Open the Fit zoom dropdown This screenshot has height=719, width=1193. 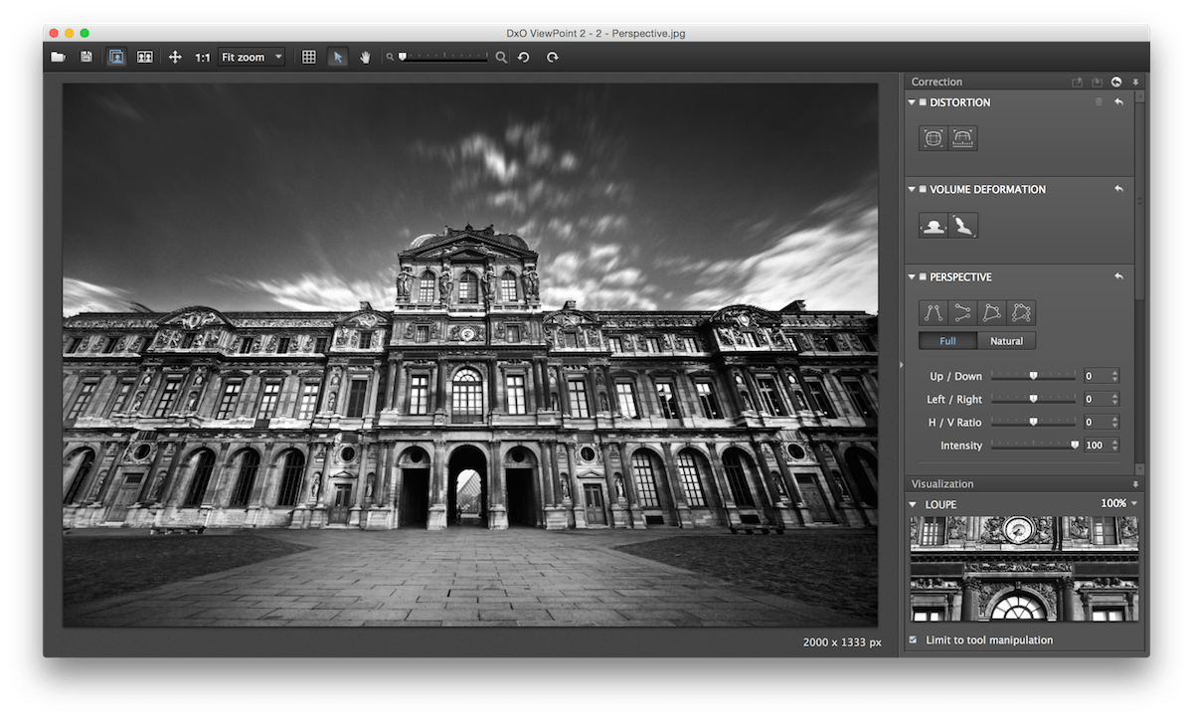[x=252, y=58]
